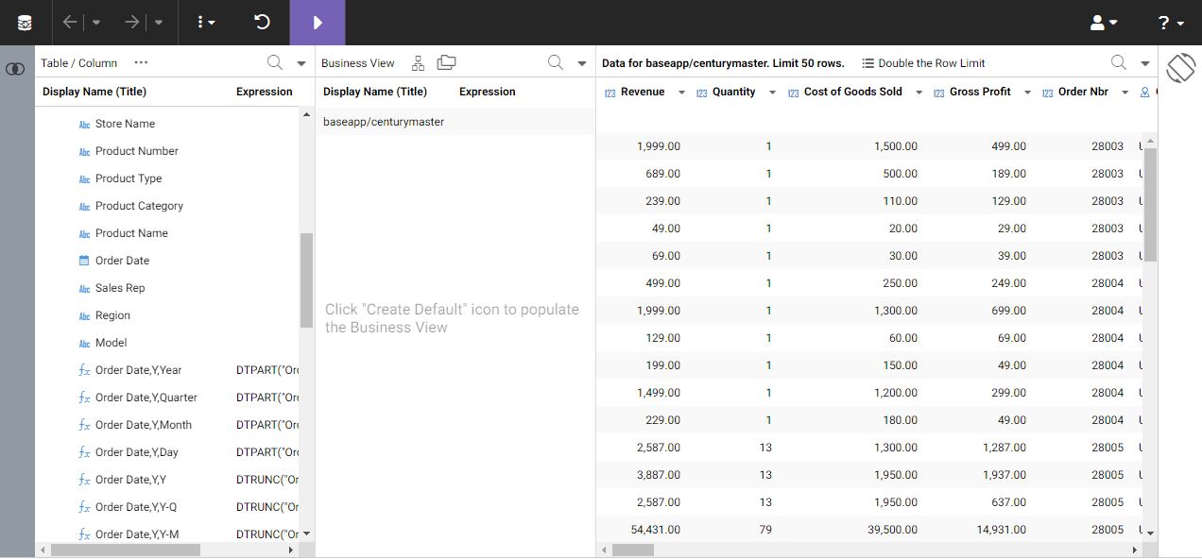1202x559 pixels.
Task: Click the purple Run play button
Action: pyautogui.click(x=318, y=23)
